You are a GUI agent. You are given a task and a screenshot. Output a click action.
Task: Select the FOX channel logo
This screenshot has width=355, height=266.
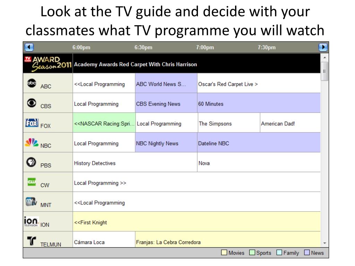point(32,123)
